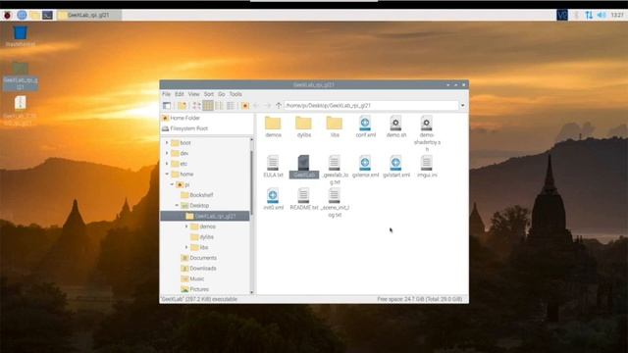
Task: Open file manager from taskbar
Action: [x=35, y=16]
